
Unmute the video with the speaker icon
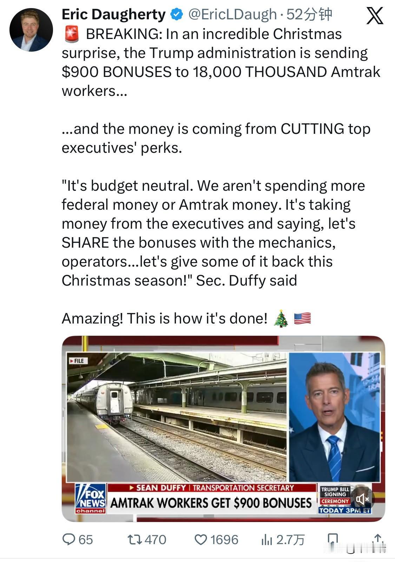point(362,499)
